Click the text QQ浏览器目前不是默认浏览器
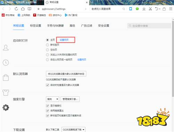Image resolution: width=174 pixels, height=132 pixels. pos(61,79)
